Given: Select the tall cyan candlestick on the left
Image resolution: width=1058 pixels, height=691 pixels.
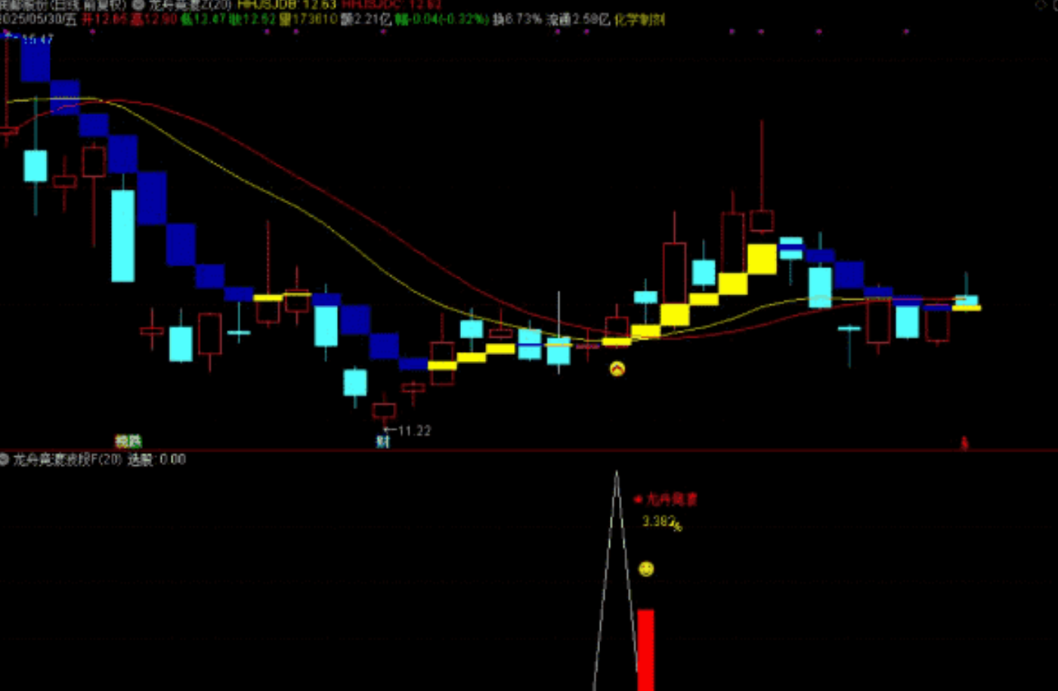Looking at the screenshot, I should (x=123, y=236).
